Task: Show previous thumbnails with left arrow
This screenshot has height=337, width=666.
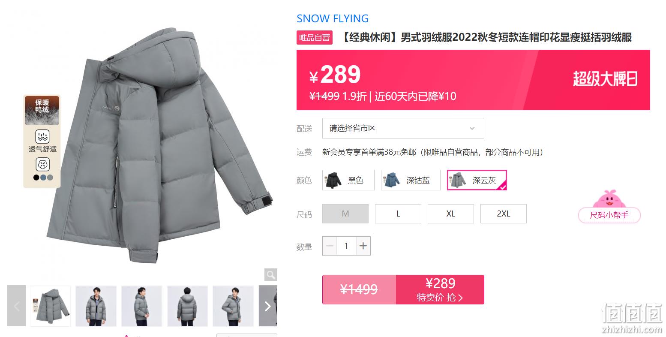Action: (17, 306)
